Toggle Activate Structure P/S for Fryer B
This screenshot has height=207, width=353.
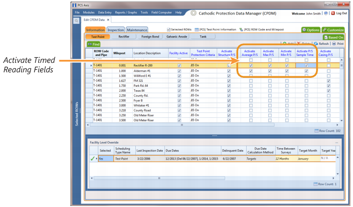(229, 100)
